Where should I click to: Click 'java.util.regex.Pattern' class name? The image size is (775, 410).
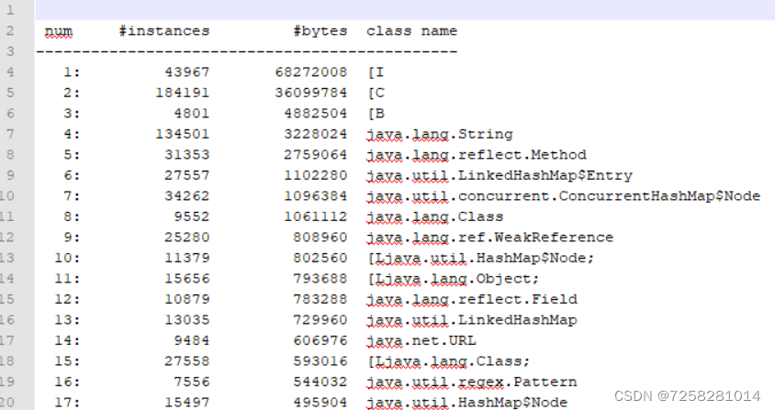(472, 382)
